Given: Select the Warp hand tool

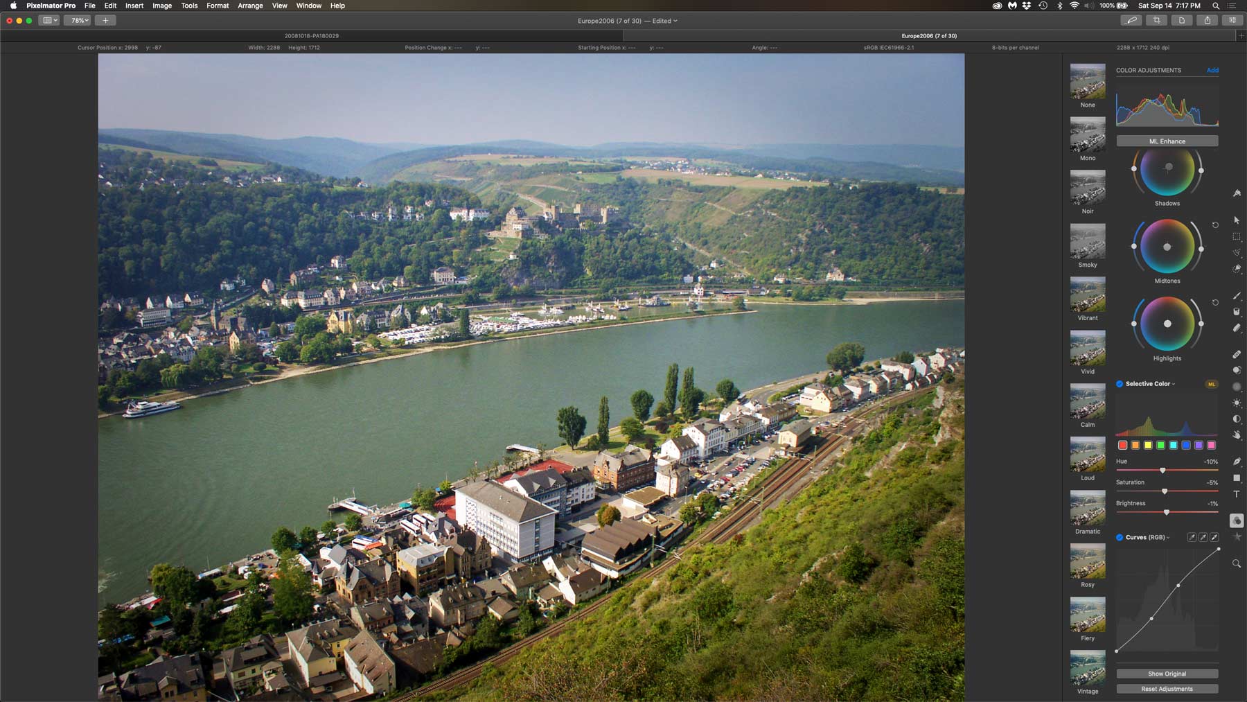Looking at the screenshot, I should click(1237, 435).
